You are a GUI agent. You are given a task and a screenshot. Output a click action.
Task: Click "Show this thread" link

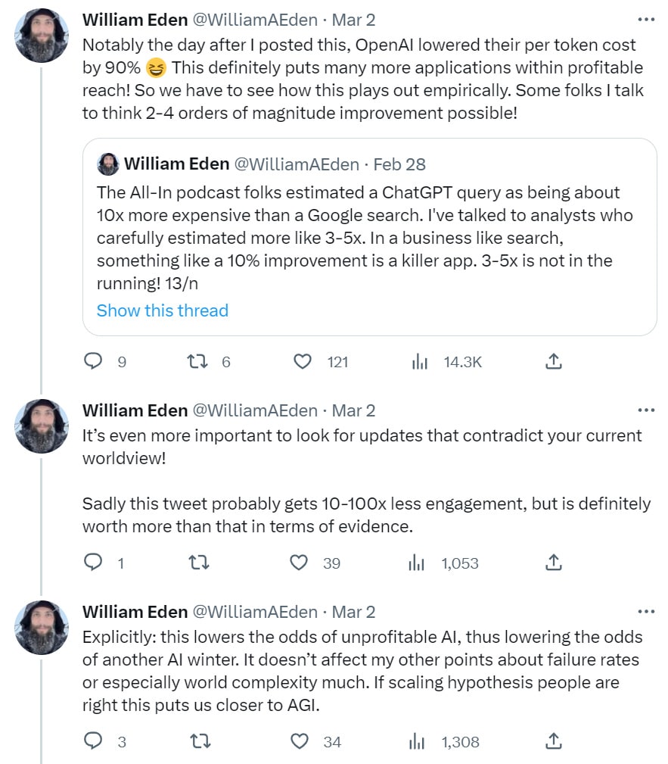click(162, 310)
